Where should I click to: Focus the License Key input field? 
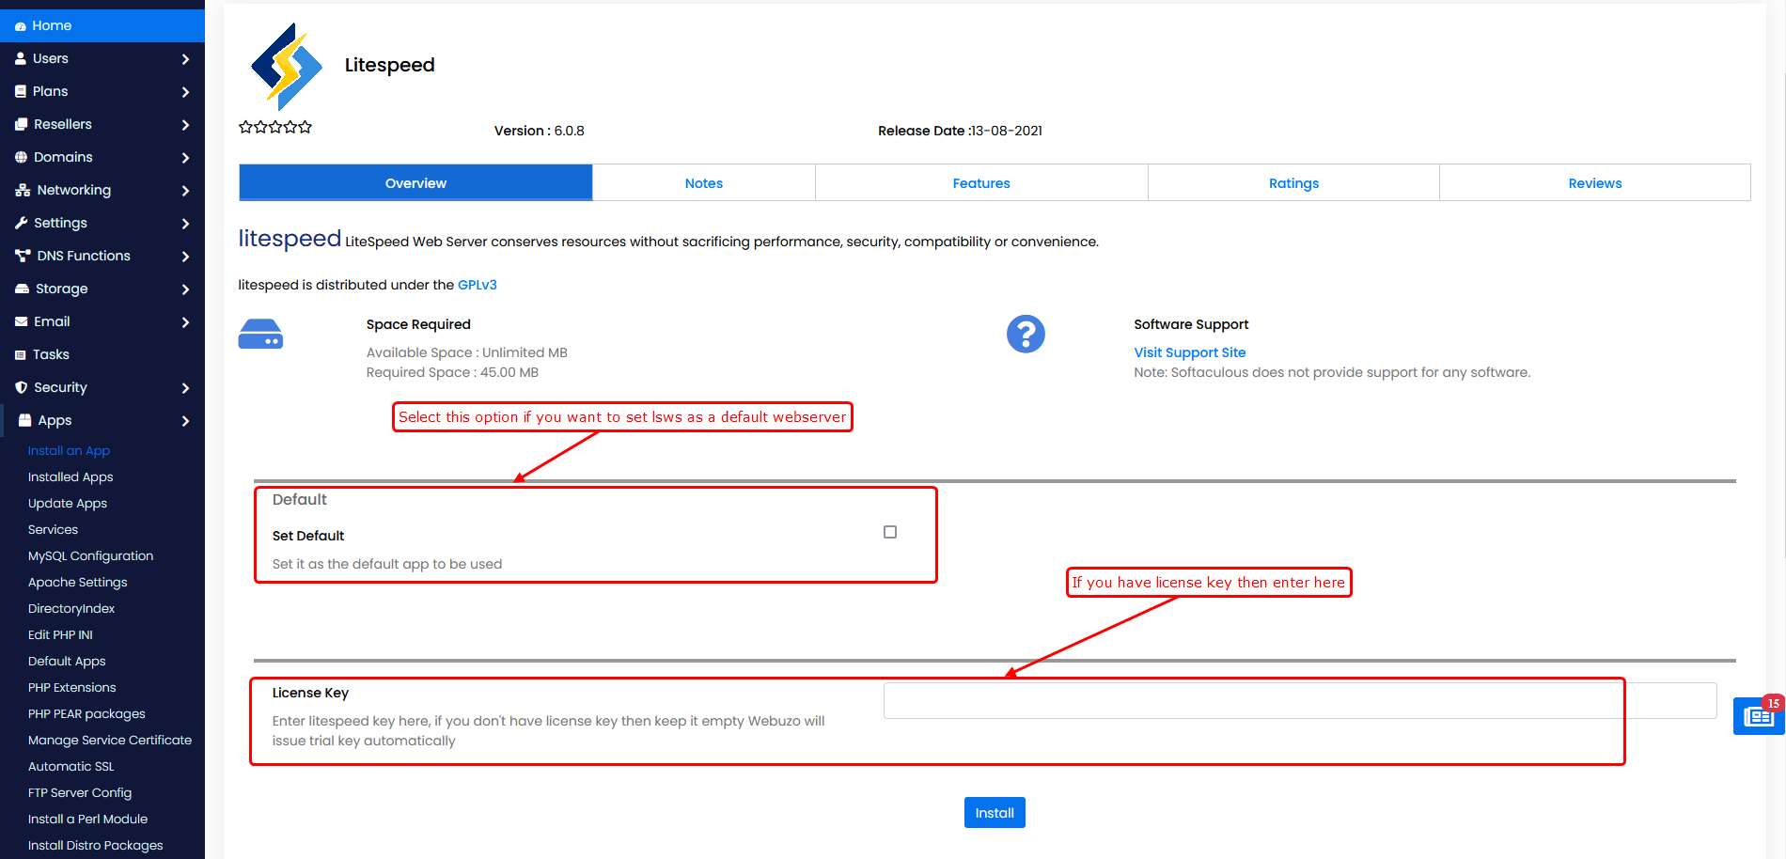click(1299, 701)
